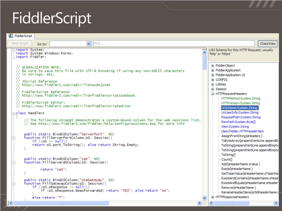
Task: Click the '?id=fiddlerscripteditor' URL comment
Action: [x=73, y=106]
